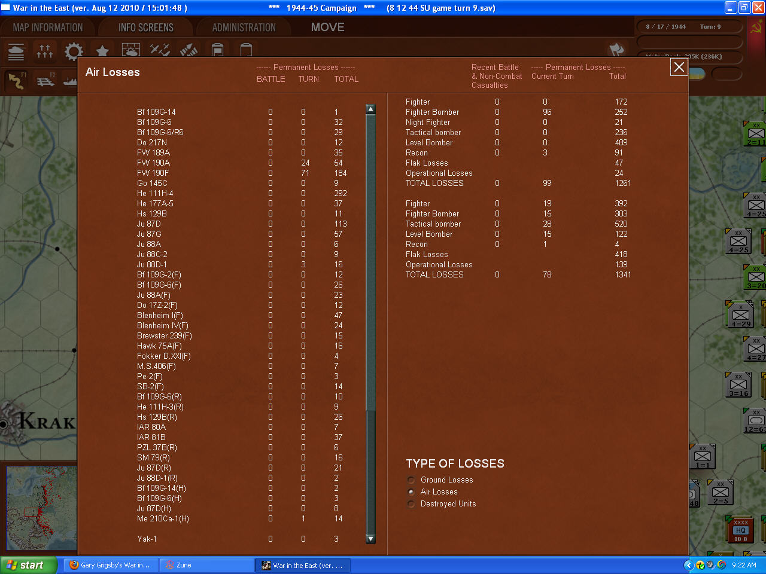This screenshot has width=766, height=574.
Task: Select the unit counter labeled 4=27
Action: (755, 349)
